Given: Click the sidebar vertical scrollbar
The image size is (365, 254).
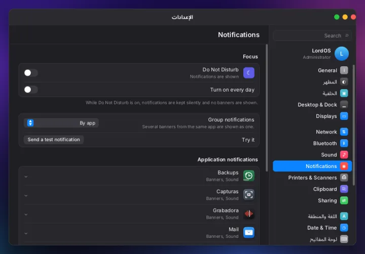Looking at the screenshot, I should [x=354, y=125].
